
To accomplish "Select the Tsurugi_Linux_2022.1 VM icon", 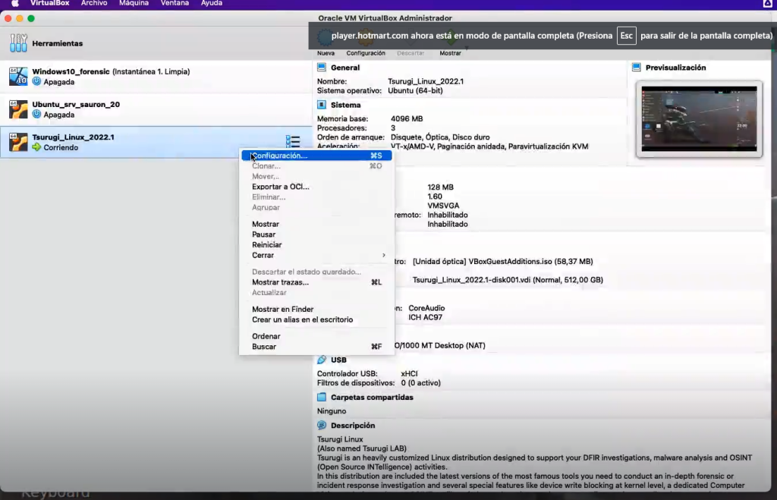I will pyautogui.click(x=18, y=142).
